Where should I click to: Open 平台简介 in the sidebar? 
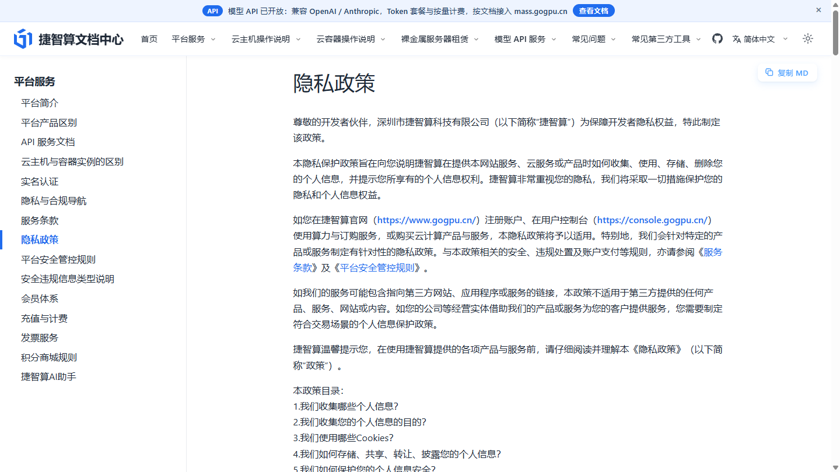[40, 103]
